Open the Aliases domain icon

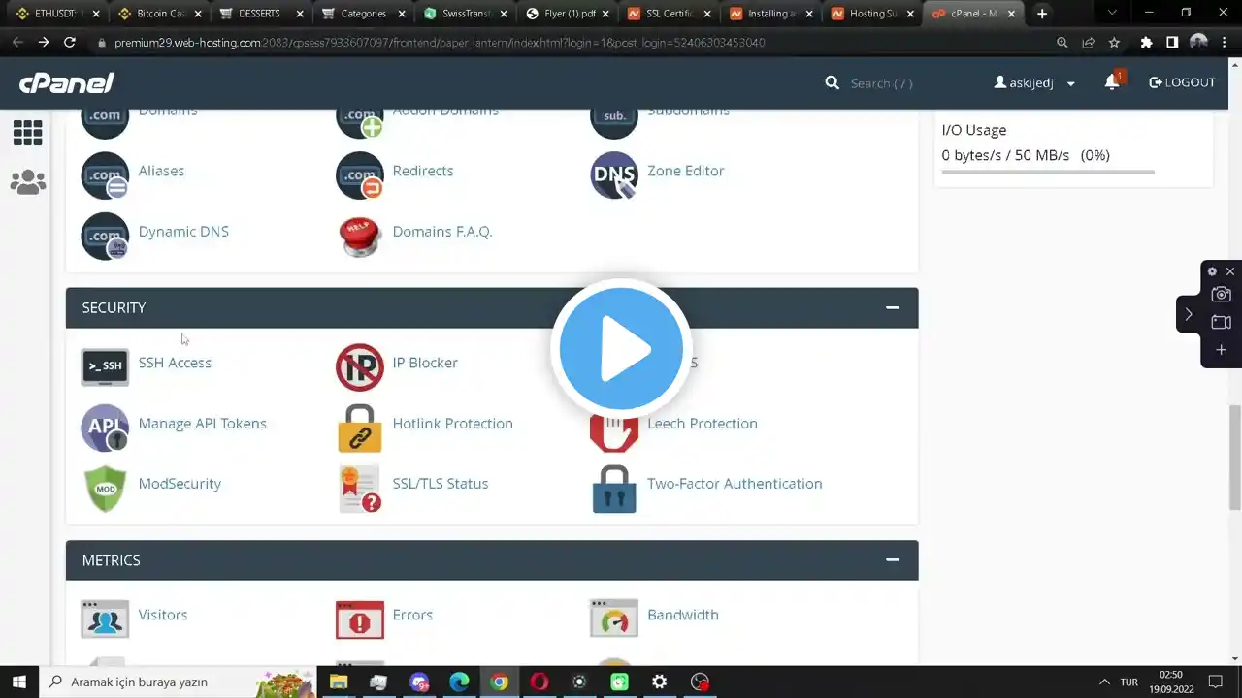[105, 174]
